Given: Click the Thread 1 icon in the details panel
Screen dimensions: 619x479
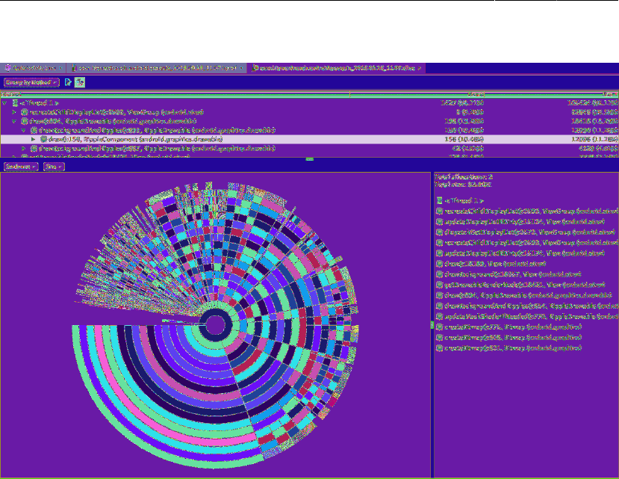Looking at the screenshot, I should coord(439,201).
